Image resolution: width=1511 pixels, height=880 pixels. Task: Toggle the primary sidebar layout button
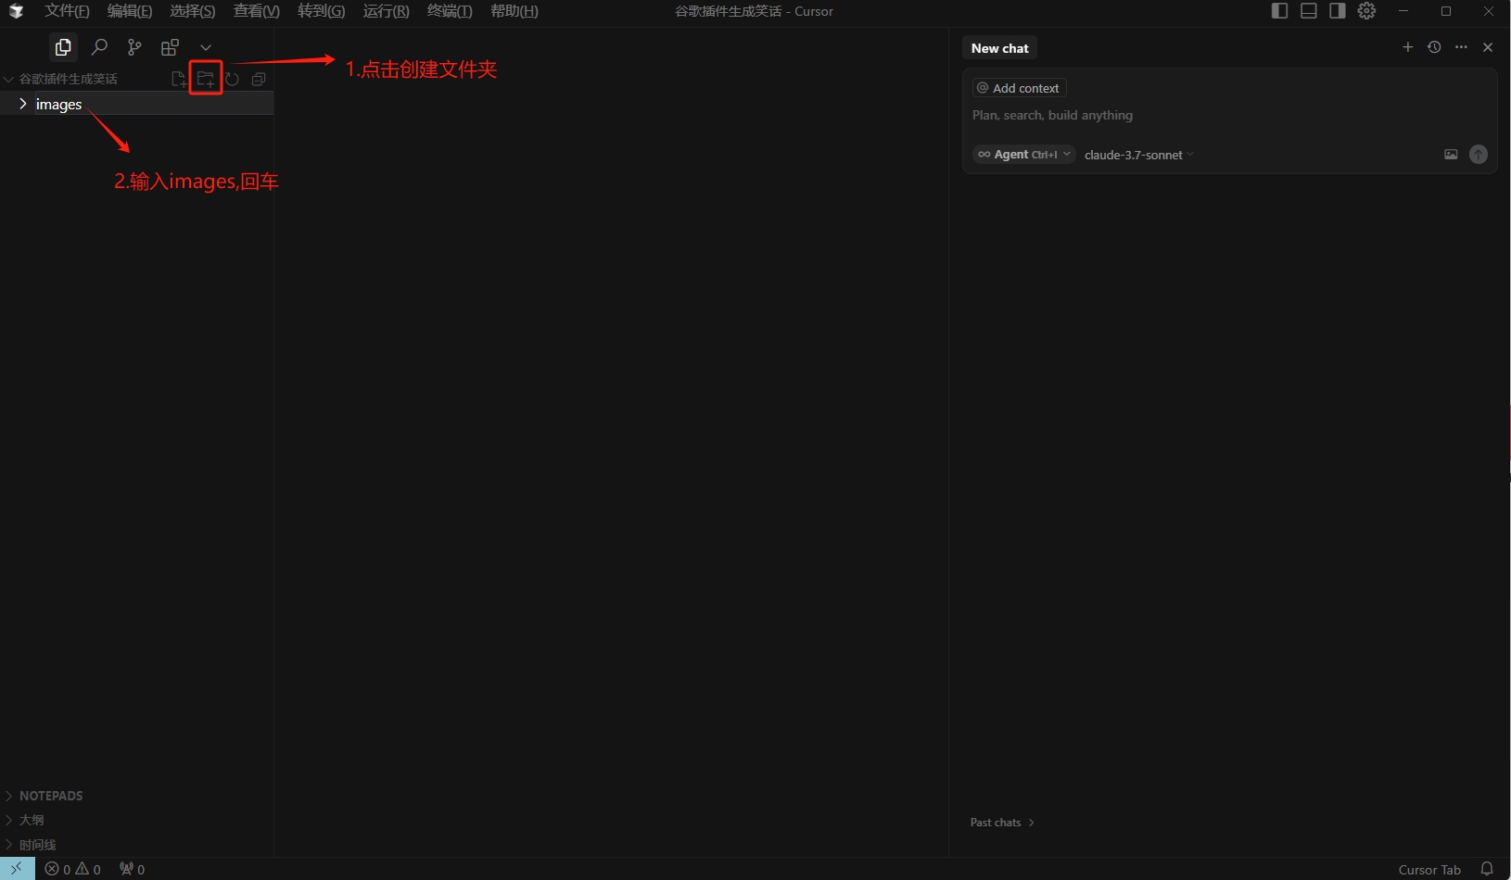point(1279,11)
